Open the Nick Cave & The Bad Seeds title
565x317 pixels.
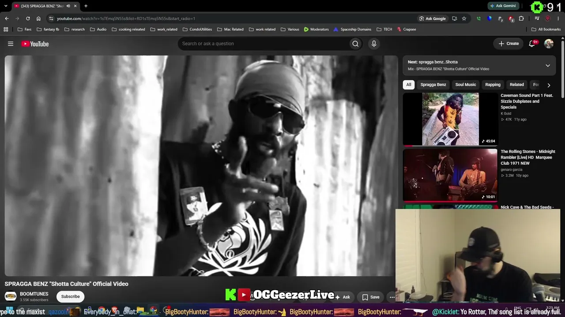pyautogui.click(x=527, y=207)
